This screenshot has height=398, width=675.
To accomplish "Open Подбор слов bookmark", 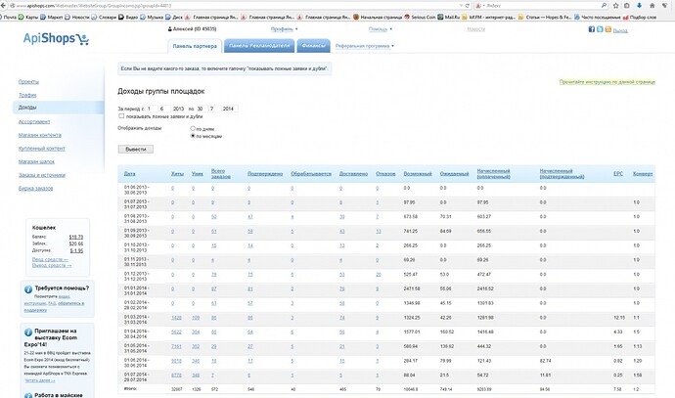I will [x=640, y=18].
